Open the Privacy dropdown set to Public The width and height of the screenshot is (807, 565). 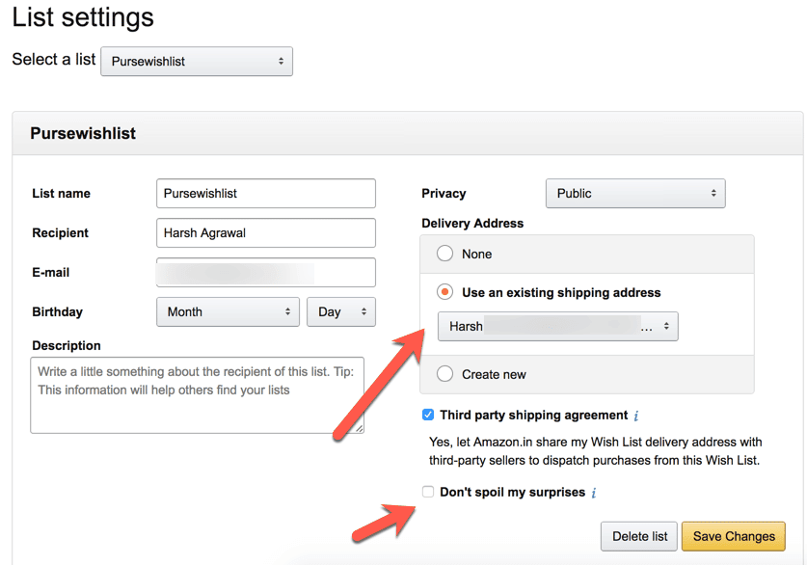[x=635, y=193]
